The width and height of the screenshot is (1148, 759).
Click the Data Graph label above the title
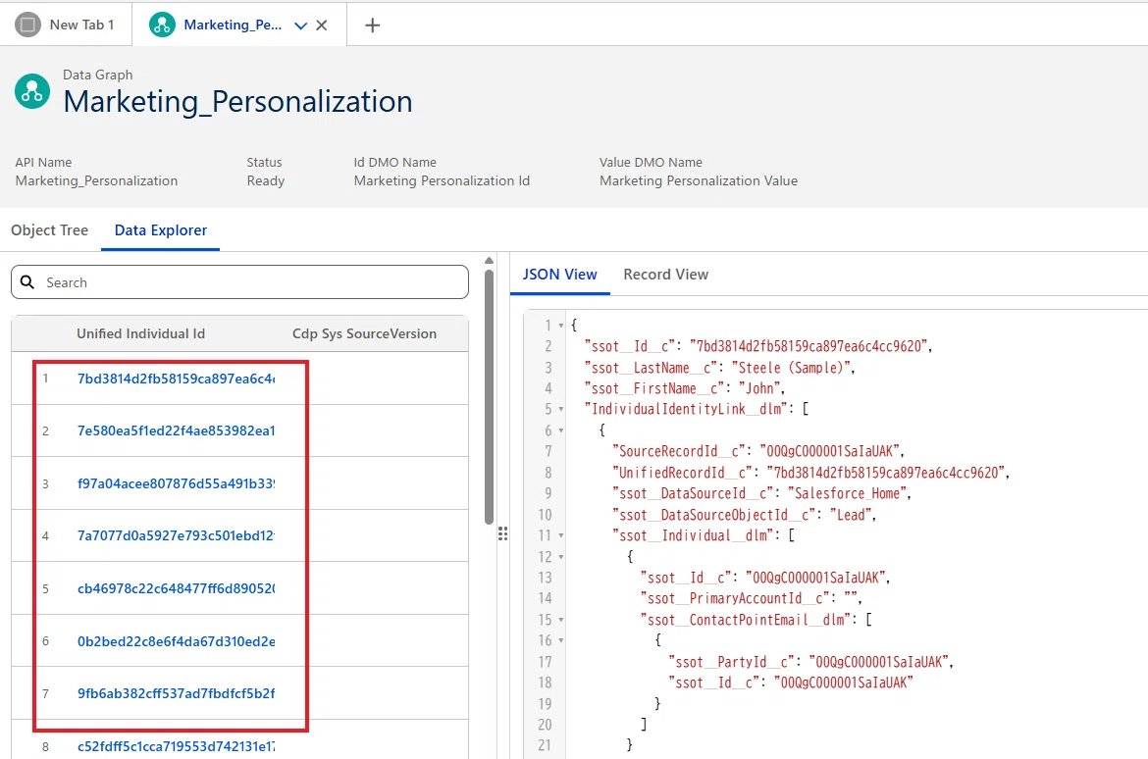(97, 75)
